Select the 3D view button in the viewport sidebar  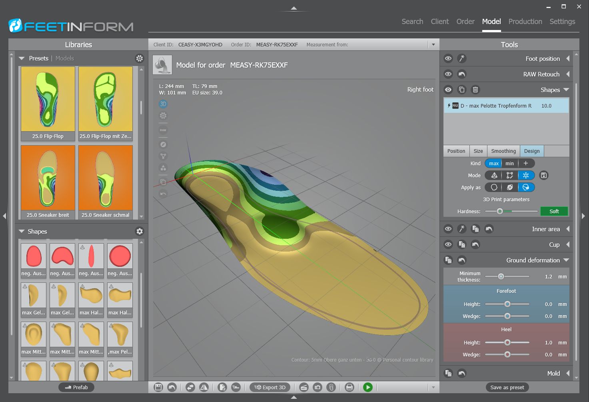pos(163,104)
